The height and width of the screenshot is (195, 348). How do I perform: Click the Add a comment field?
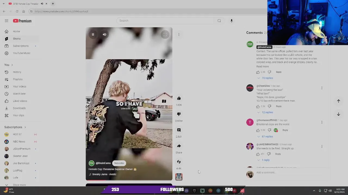coord(293,173)
